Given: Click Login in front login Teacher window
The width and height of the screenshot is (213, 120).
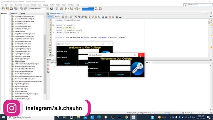Looking at the screenshot, I should pos(99,74).
